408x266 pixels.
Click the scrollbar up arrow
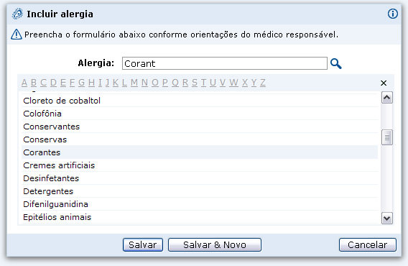click(387, 98)
